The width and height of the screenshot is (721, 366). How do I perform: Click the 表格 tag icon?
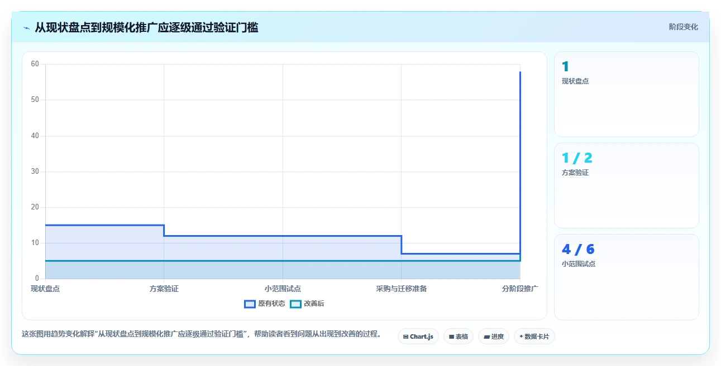pos(451,336)
